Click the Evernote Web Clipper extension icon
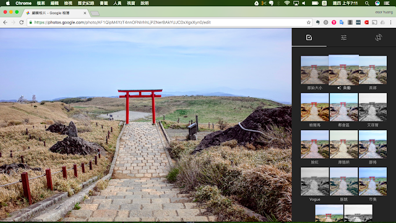The image size is (396, 223). 317,22
